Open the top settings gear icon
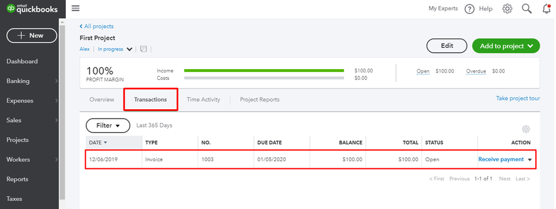 click(x=508, y=9)
